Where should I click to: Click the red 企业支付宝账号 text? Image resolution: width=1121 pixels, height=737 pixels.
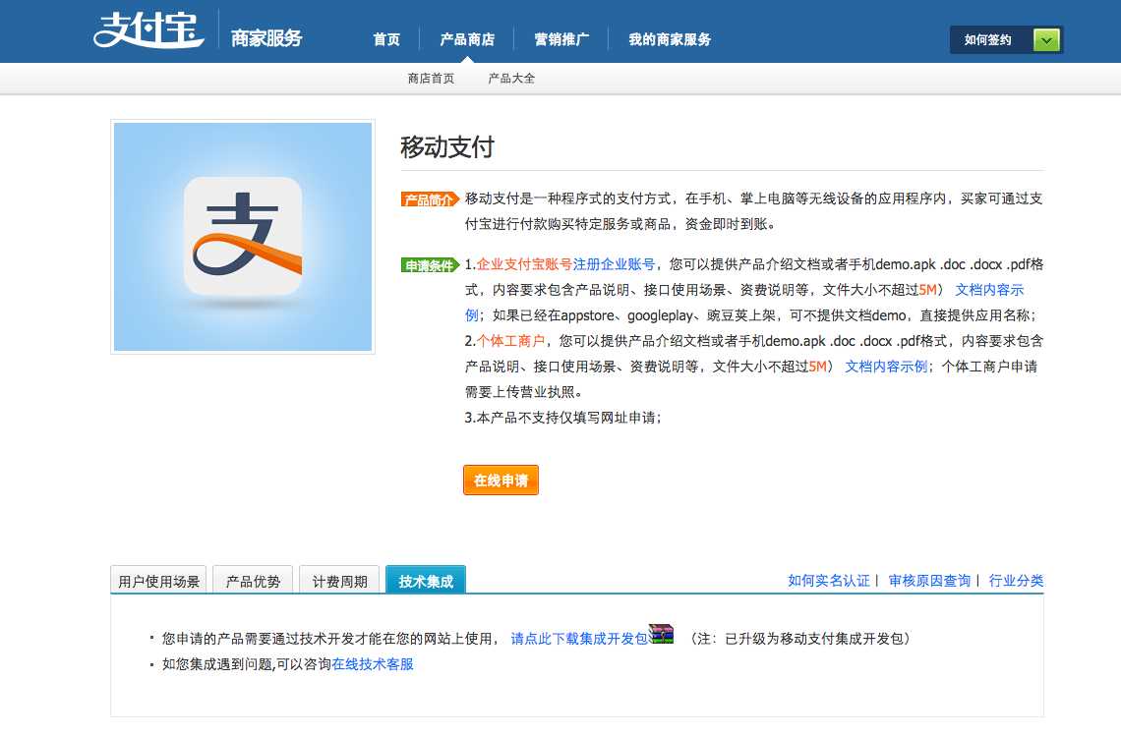tap(524, 264)
